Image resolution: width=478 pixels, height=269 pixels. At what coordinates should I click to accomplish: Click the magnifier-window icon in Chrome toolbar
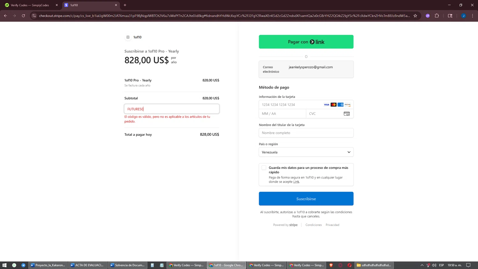pos(450,16)
